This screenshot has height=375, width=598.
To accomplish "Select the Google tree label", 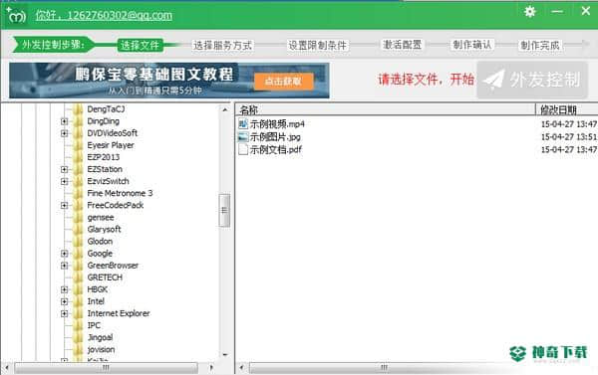I will coord(100,254).
